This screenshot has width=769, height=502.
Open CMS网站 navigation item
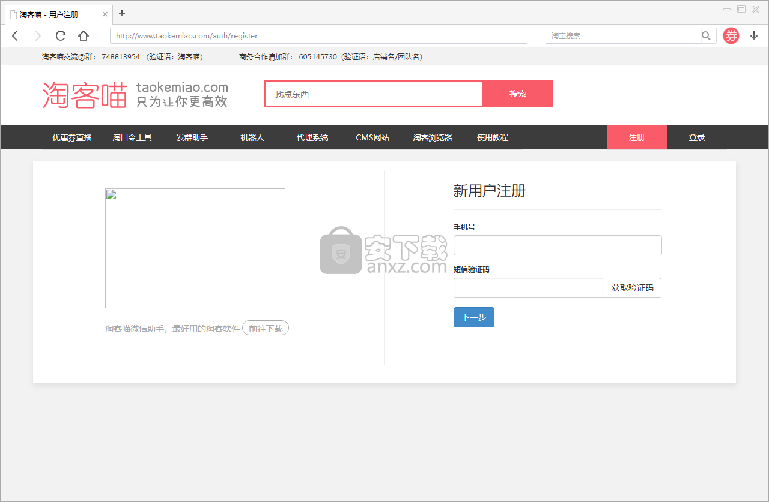click(372, 137)
